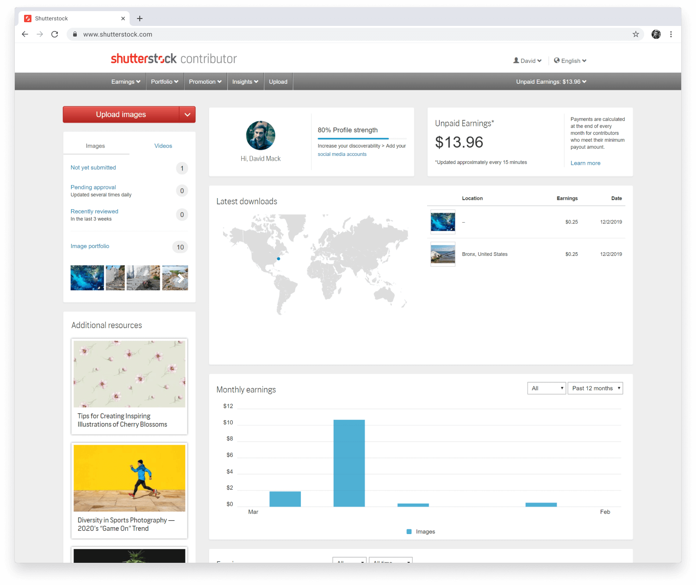Click the $13.96 unpaid earnings amount

pyautogui.click(x=459, y=142)
